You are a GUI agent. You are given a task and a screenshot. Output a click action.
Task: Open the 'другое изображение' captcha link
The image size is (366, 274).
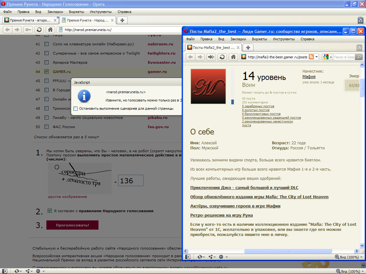(67, 197)
